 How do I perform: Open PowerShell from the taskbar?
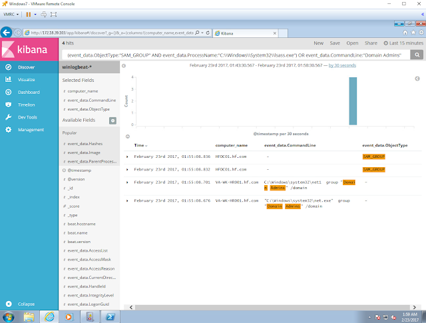(x=110, y=317)
